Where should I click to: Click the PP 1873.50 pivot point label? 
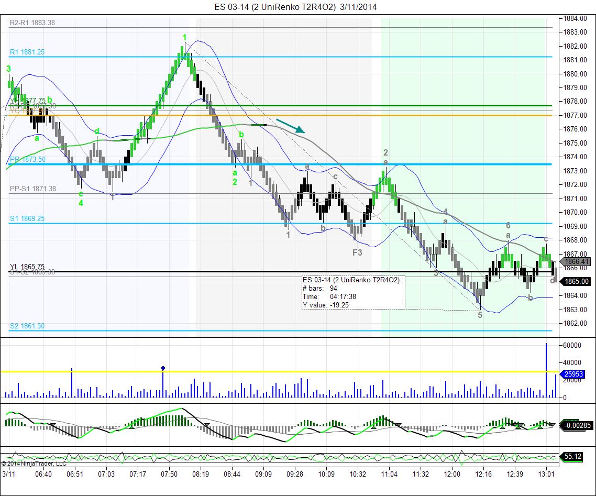point(27,159)
